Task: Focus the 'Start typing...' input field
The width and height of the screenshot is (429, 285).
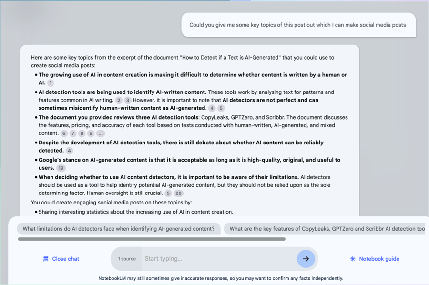Action: pos(219,259)
